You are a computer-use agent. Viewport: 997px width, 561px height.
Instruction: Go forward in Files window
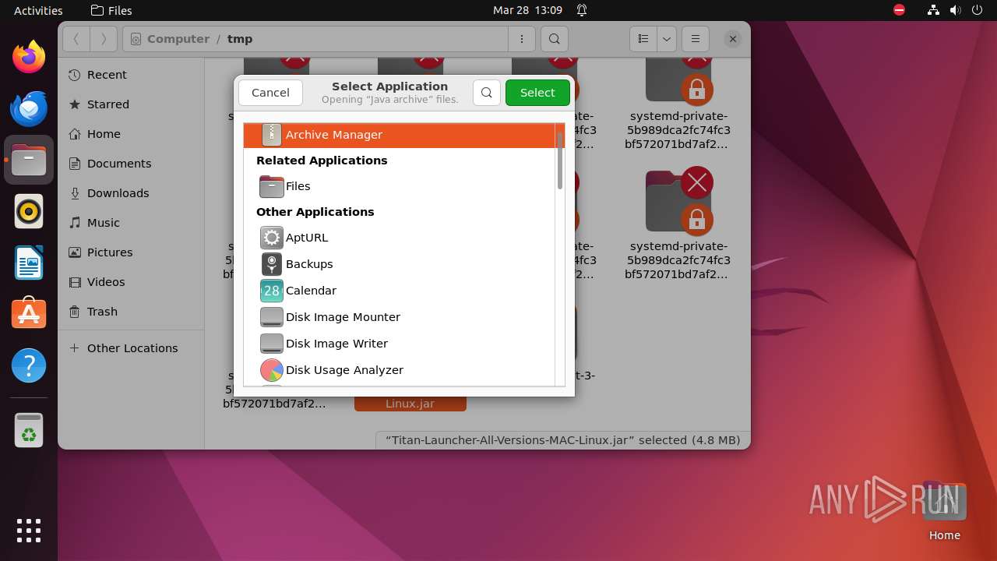point(104,39)
